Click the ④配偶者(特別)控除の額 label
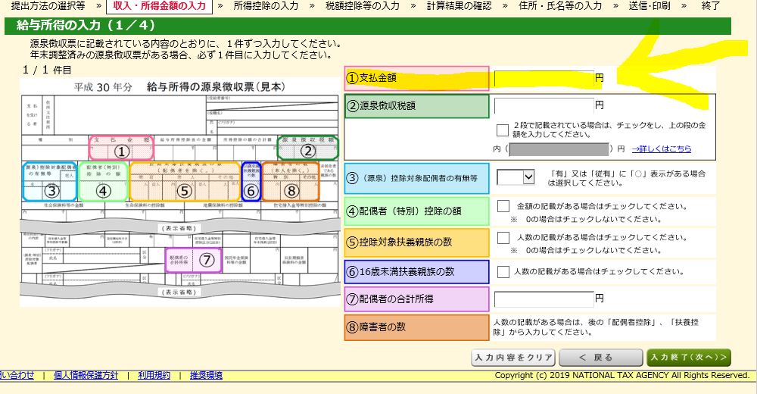 click(x=416, y=211)
